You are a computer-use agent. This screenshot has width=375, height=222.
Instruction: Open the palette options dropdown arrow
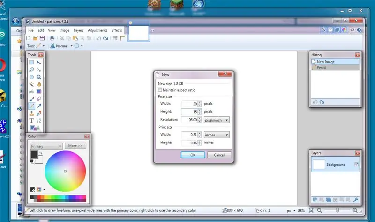click(44, 190)
